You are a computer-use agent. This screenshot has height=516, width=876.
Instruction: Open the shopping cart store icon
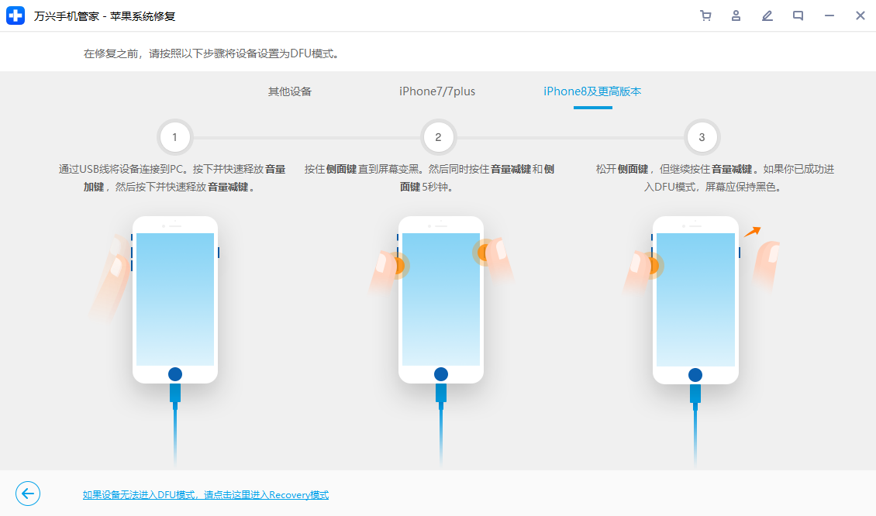(706, 15)
